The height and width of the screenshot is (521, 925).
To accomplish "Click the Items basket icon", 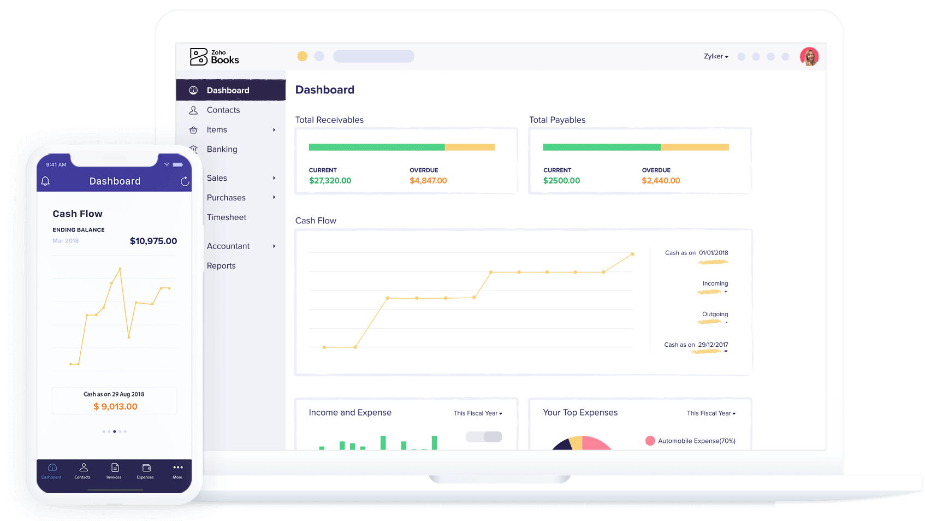I will (x=193, y=129).
